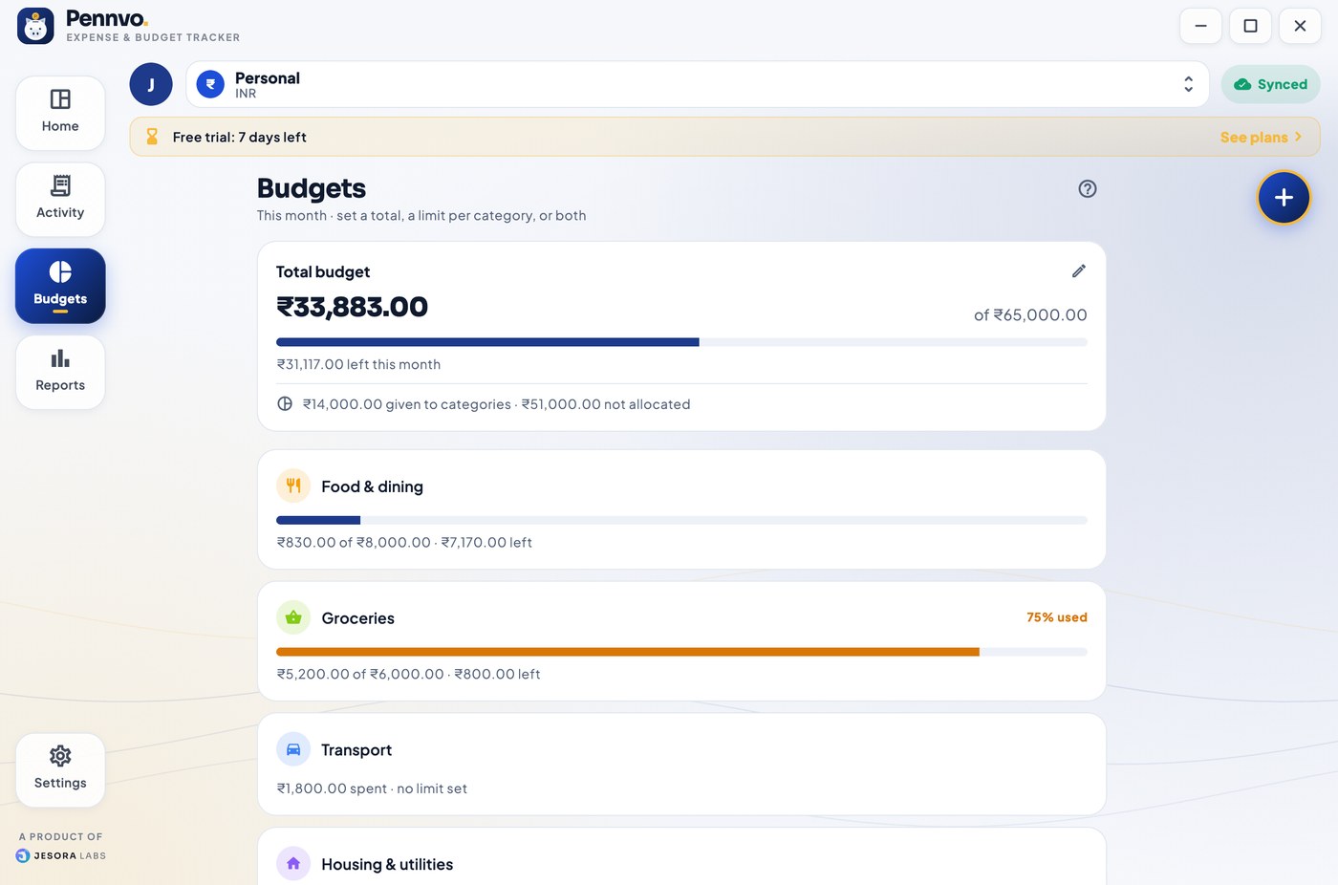Open Settings from the sidebar
The width and height of the screenshot is (1338, 885).
(60, 770)
